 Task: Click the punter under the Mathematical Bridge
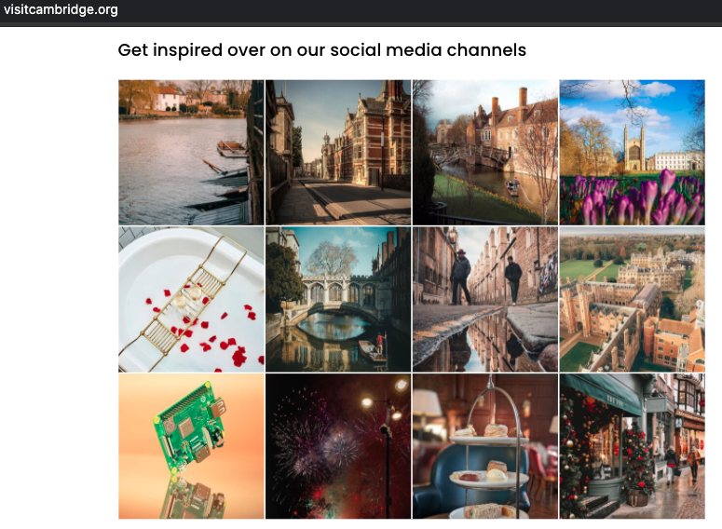pos(515,184)
